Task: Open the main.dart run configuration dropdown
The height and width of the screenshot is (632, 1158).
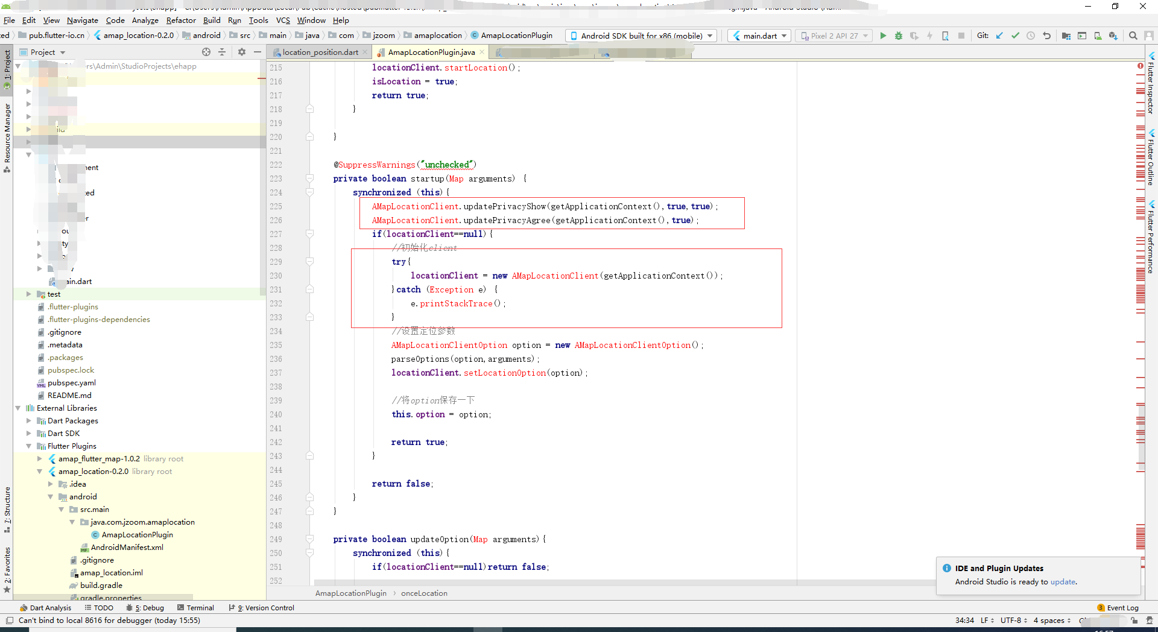Action: pos(759,36)
